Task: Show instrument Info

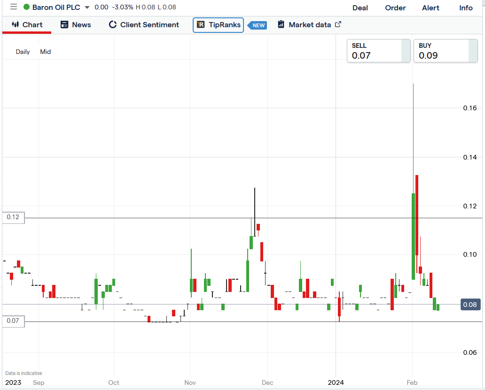Action: 466,8
